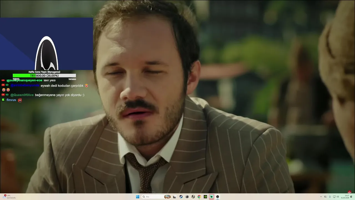Expand the hidden system tray icons

(321, 197)
